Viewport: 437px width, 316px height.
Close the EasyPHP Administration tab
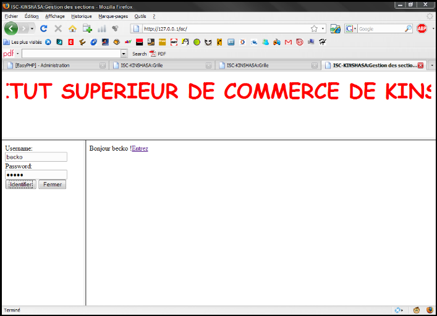[x=103, y=65]
